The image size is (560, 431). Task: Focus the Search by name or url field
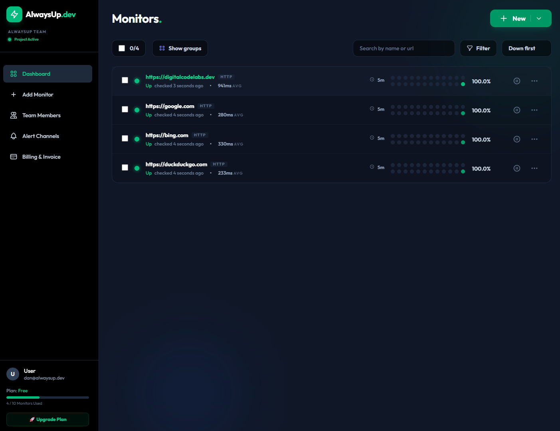[x=404, y=48]
